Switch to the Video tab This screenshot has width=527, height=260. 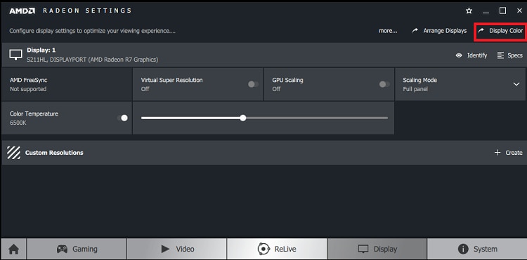tap(177, 249)
